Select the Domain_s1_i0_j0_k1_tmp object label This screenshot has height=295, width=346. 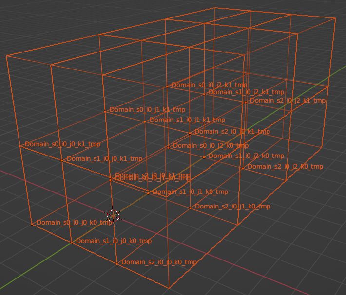(105, 158)
